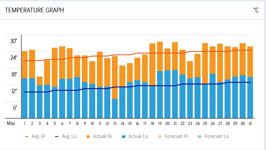Click day 16 on the date axis
The height and width of the screenshot is (150, 266).
[137, 124]
